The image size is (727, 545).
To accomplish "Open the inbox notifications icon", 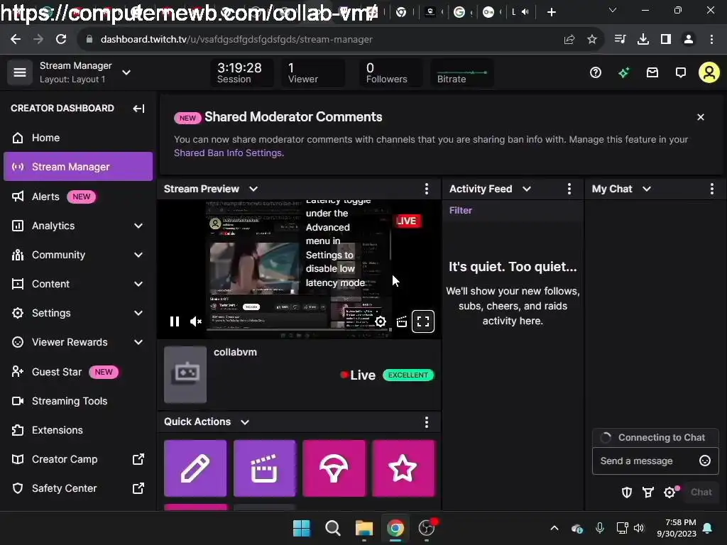I will (x=652, y=72).
